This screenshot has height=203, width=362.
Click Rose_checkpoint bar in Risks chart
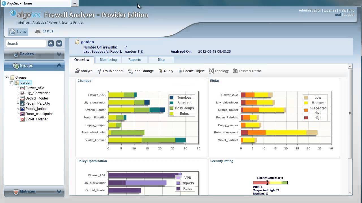click(x=279, y=133)
